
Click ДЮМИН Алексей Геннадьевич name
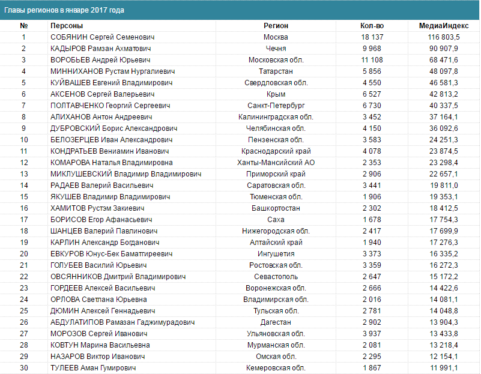coord(103,311)
